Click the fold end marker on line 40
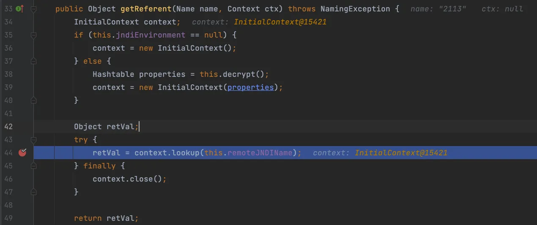 pos(34,100)
